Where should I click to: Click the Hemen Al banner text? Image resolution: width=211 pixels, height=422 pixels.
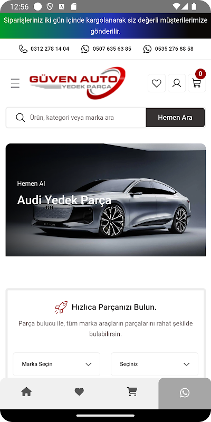pyautogui.click(x=31, y=184)
